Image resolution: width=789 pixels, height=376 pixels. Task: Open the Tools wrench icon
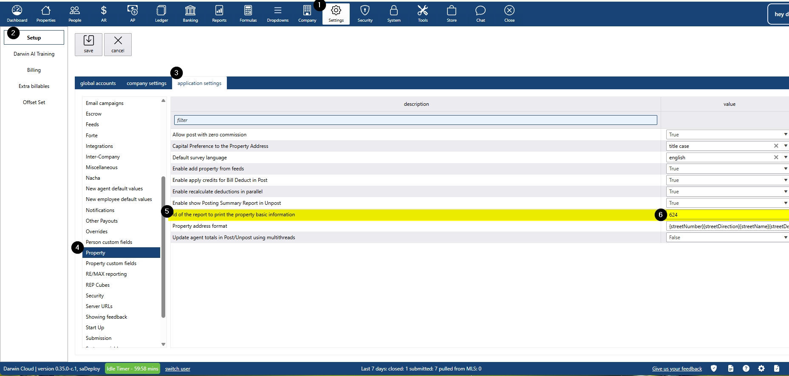423,14
